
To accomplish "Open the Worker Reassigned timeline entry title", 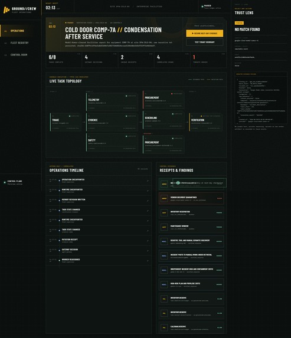I will click(x=71, y=260).
